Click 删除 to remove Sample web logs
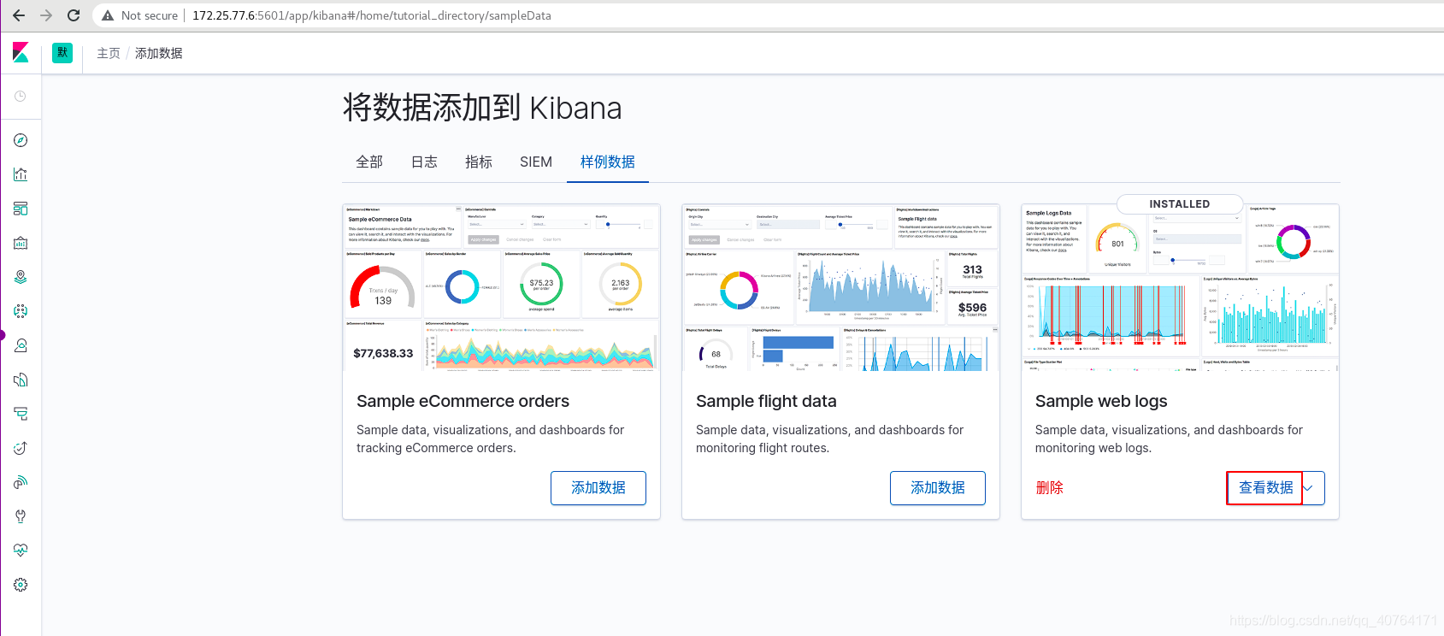Image resolution: width=1444 pixels, height=636 pixels. click(1049, 488)
